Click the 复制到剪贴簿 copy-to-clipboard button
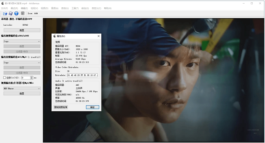Image resolution: width=265 pixels, height=143 pixels. 61,107
